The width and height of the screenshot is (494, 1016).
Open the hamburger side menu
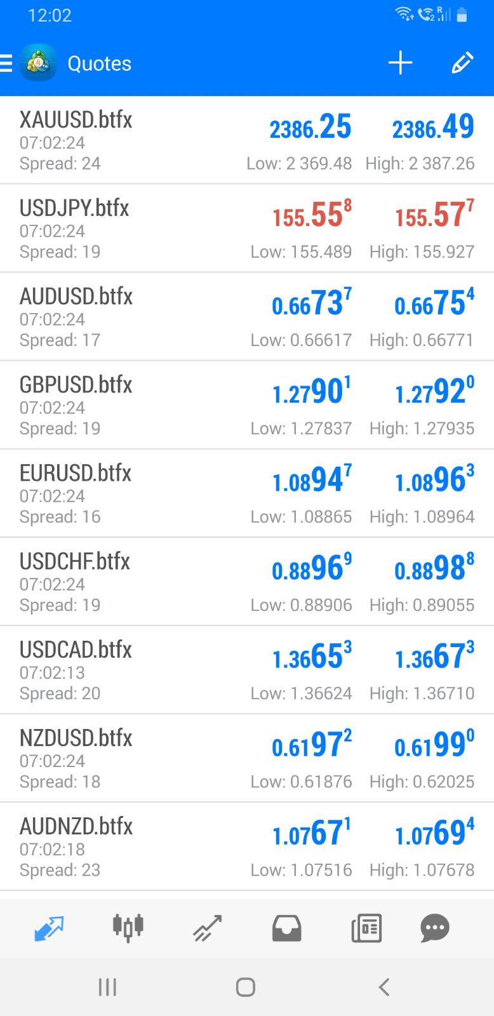click(x=6, y=63)
